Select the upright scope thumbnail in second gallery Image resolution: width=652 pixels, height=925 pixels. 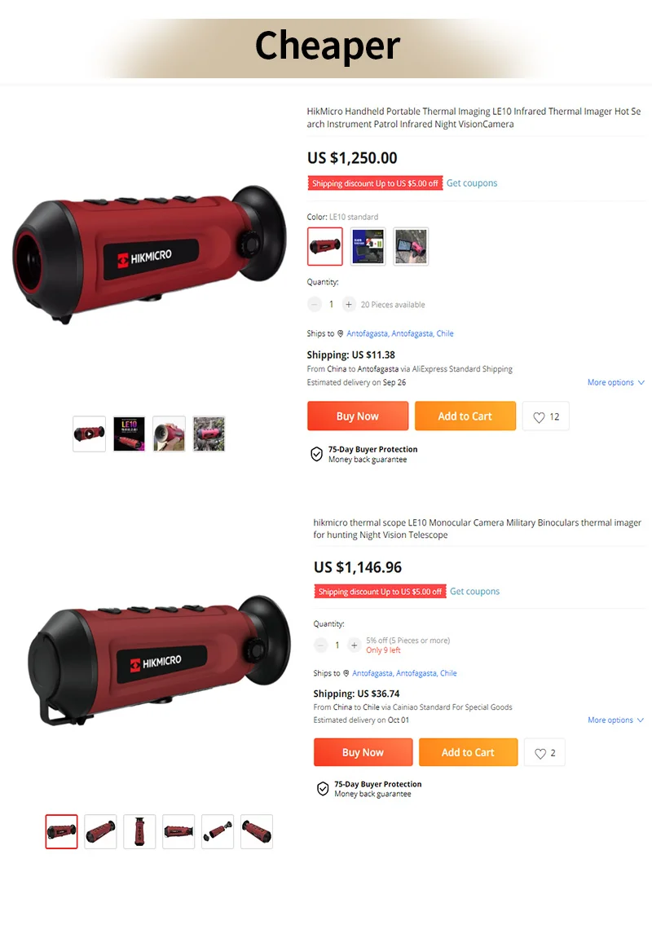(x=139, y=832)
